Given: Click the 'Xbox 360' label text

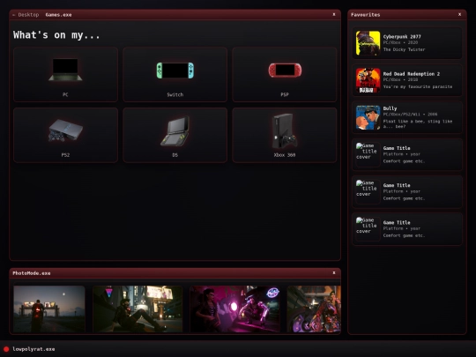Looking at the screenshot, I should tap(285, 155).
